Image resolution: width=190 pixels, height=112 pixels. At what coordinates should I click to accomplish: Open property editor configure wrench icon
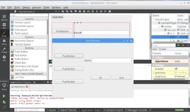pyautogui.click(x=188, y=45)
